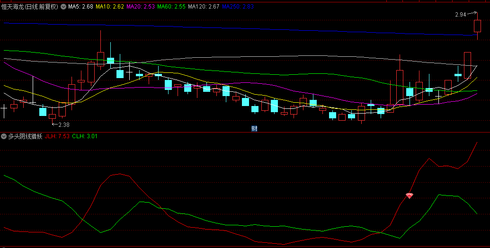Select the lowest candle above the 2.38 label
The image size is (490, 248).
coord(52,116)
